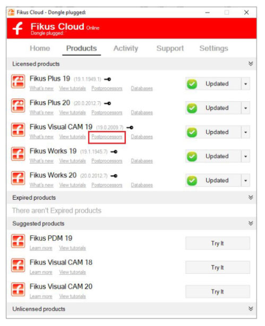Click the Fikus Works 20 product icon
The image size is (265, 326).
point(18,178)
